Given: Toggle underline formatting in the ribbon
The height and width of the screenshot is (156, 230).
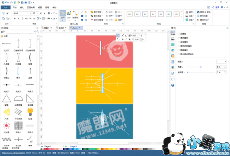Looking at the screenshot, I should coord(22,18).
